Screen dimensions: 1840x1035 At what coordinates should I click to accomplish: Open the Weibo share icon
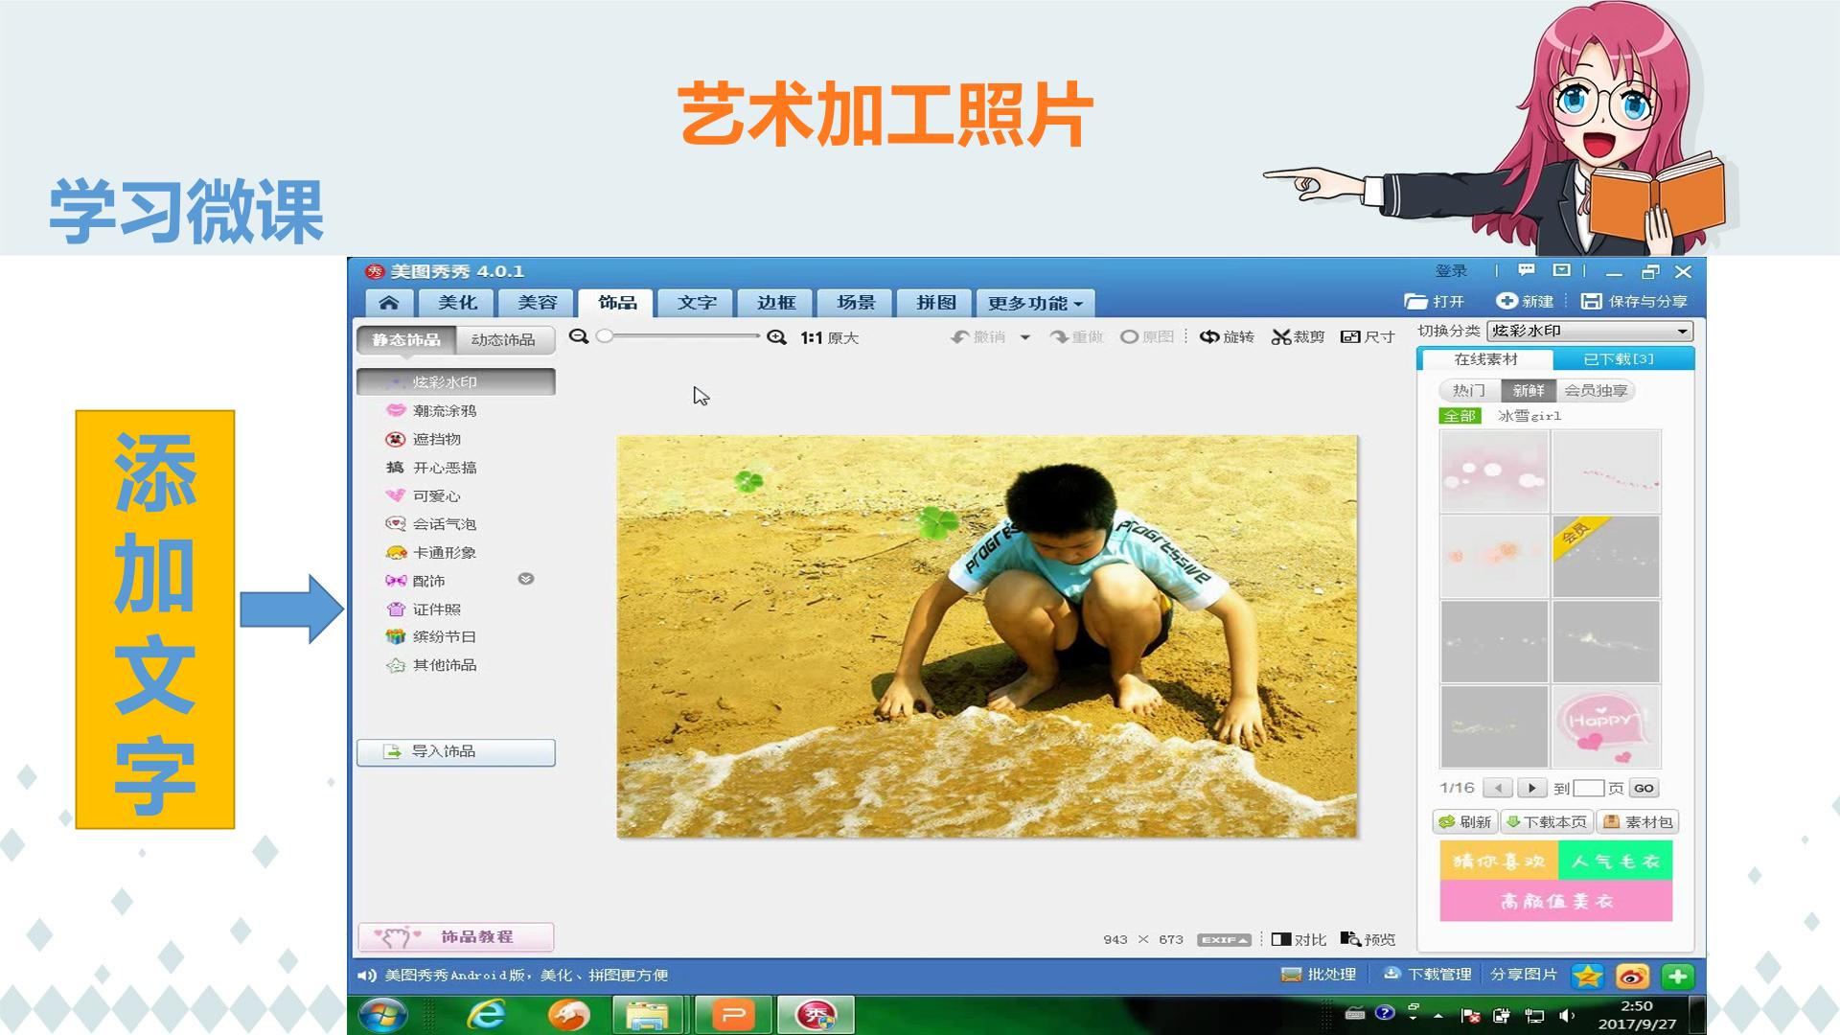(1633, 976)
